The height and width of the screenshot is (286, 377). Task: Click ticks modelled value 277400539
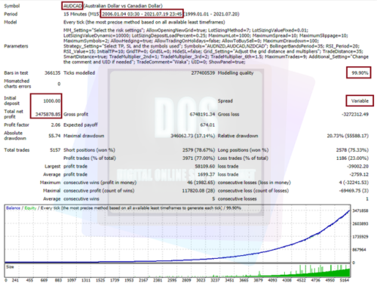[x=203, y=73]
